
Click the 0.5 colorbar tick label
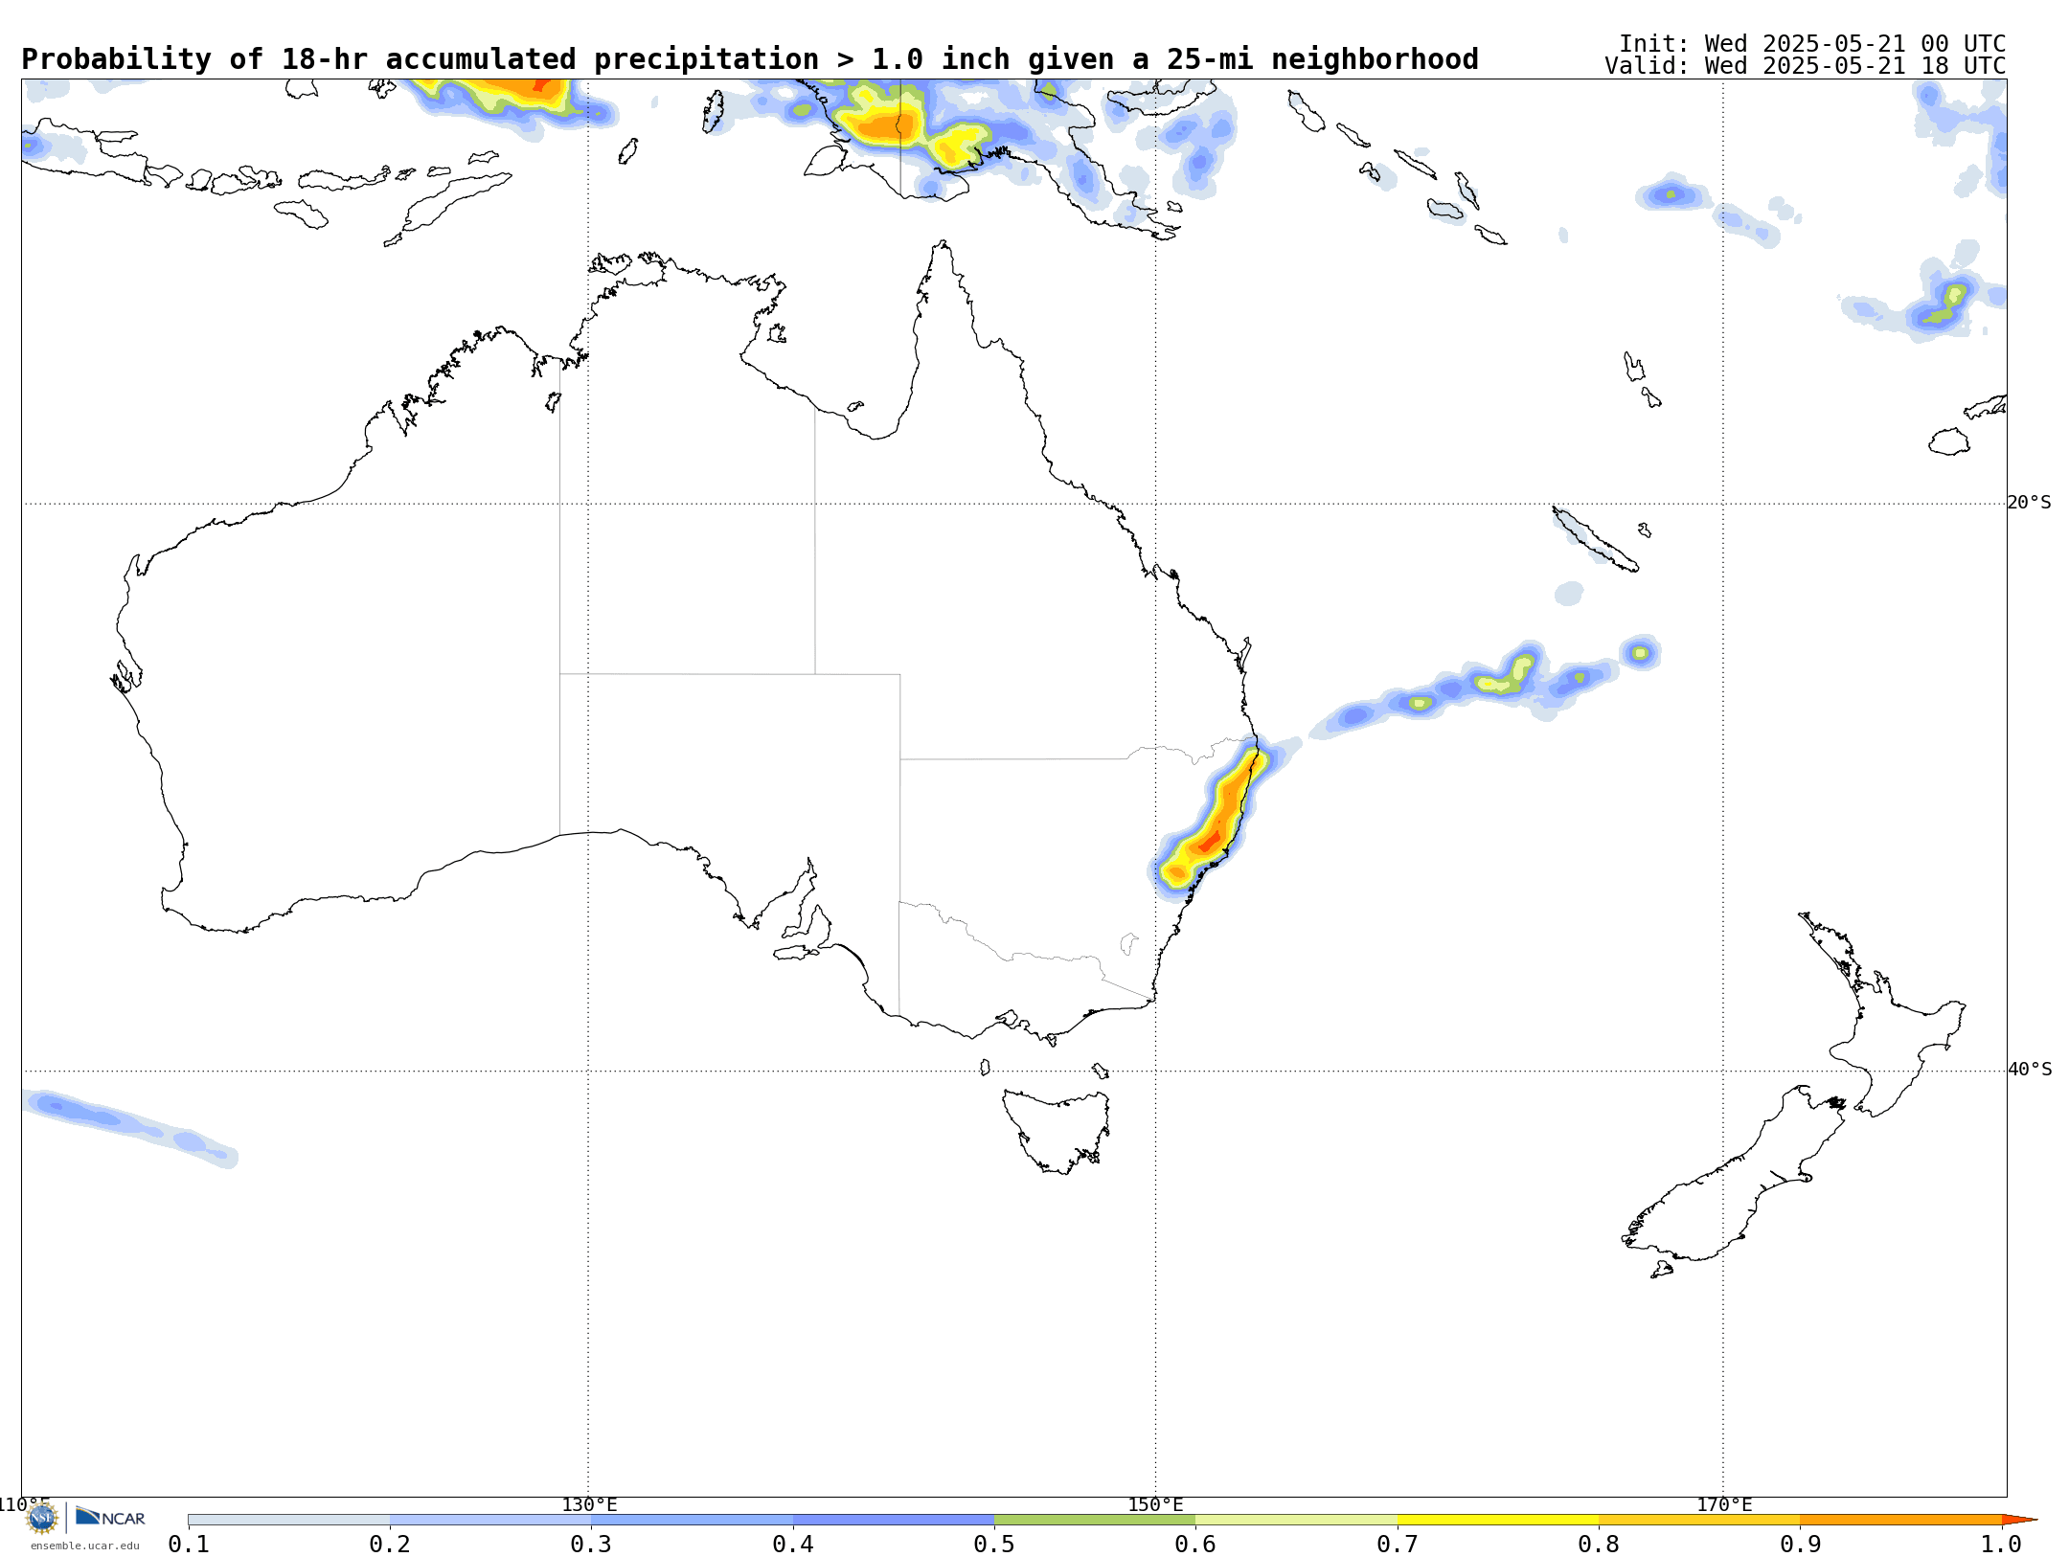coord(994,1545)
